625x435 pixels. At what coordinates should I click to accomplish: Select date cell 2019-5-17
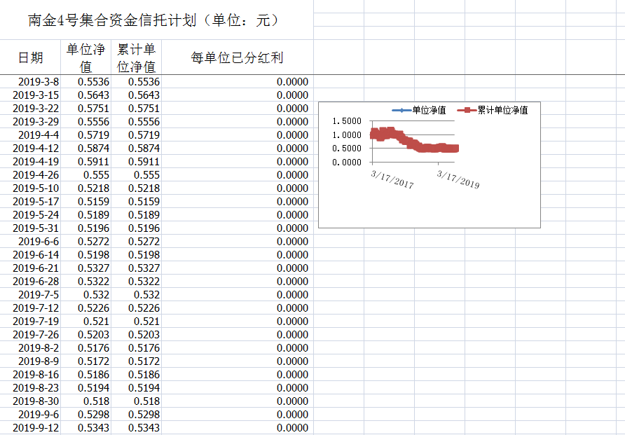pos(30,202)
